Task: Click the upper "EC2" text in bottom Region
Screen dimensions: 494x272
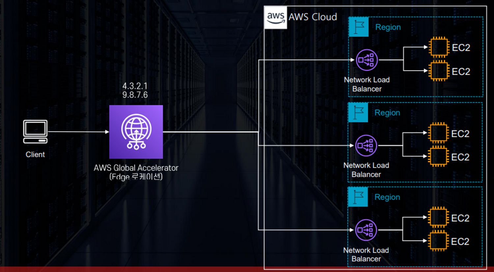Action: point(460,218)
